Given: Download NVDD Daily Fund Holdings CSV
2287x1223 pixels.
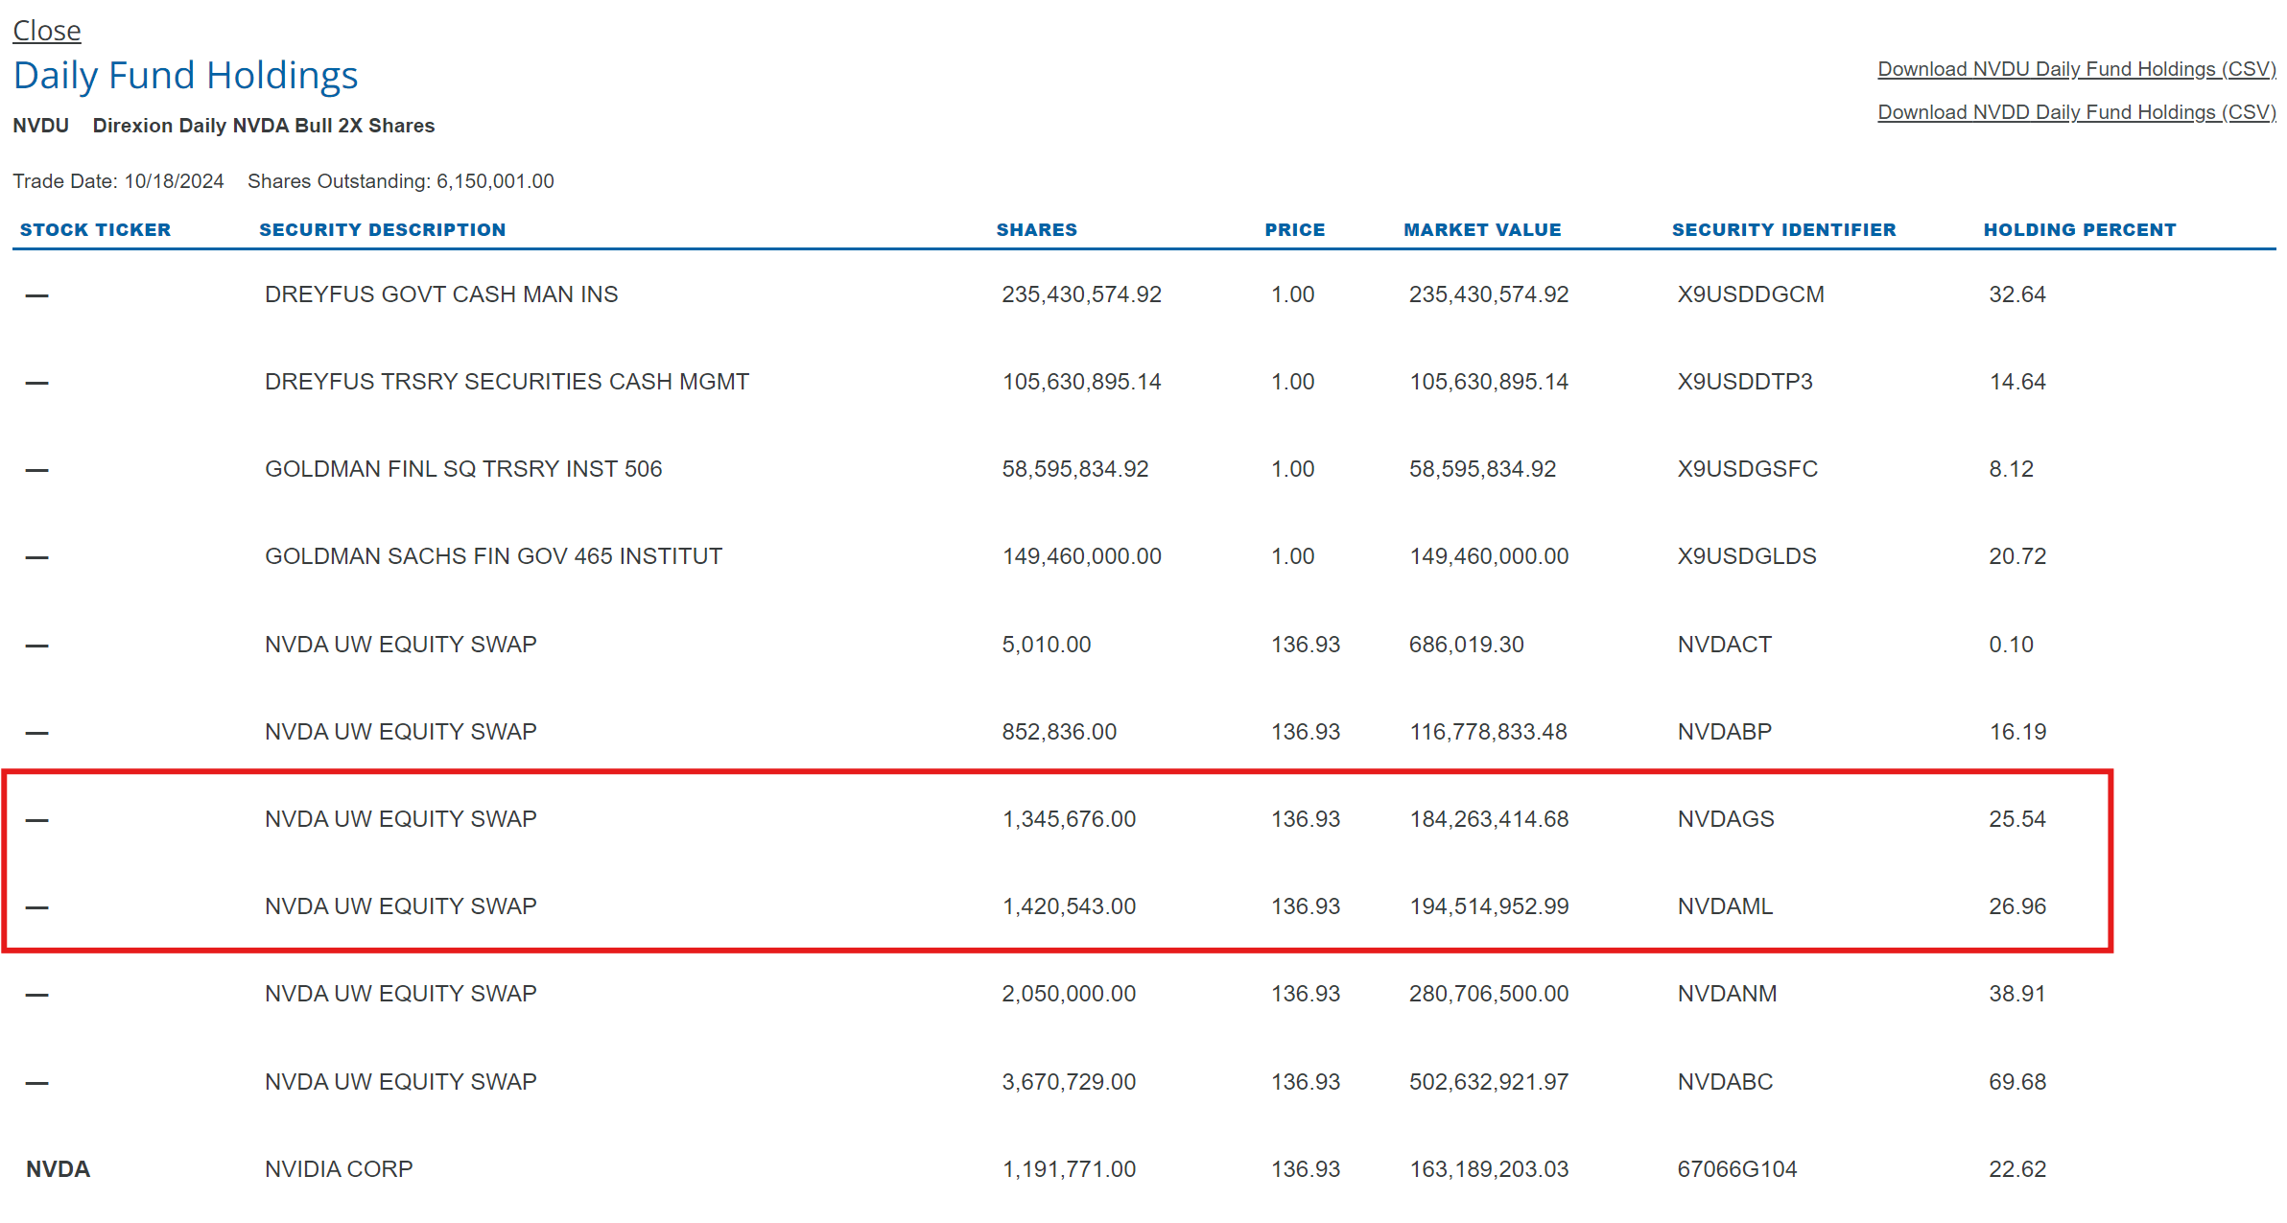Looking at the screenshot, I should (2075, 112).
